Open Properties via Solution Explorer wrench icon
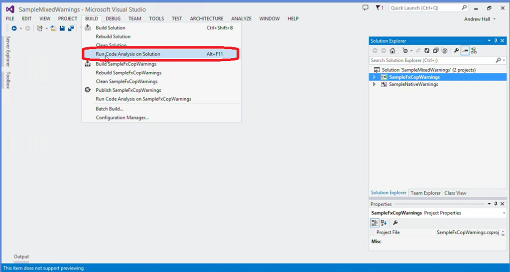510x272 pixels. 456,50
